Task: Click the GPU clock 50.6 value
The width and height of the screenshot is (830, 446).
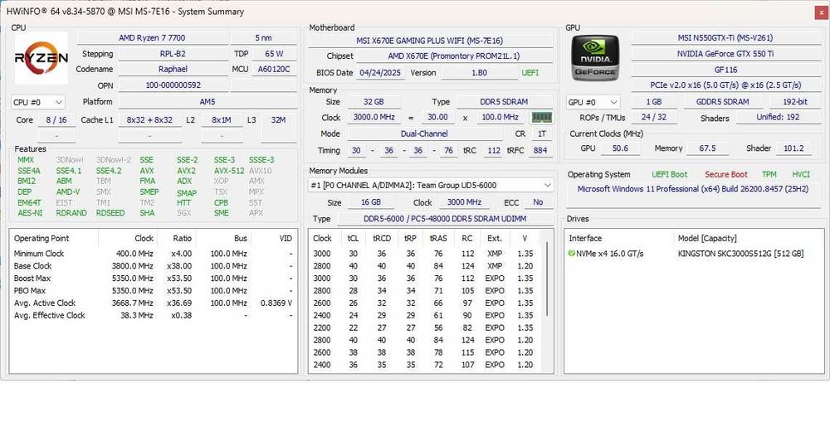Action: 620,148
